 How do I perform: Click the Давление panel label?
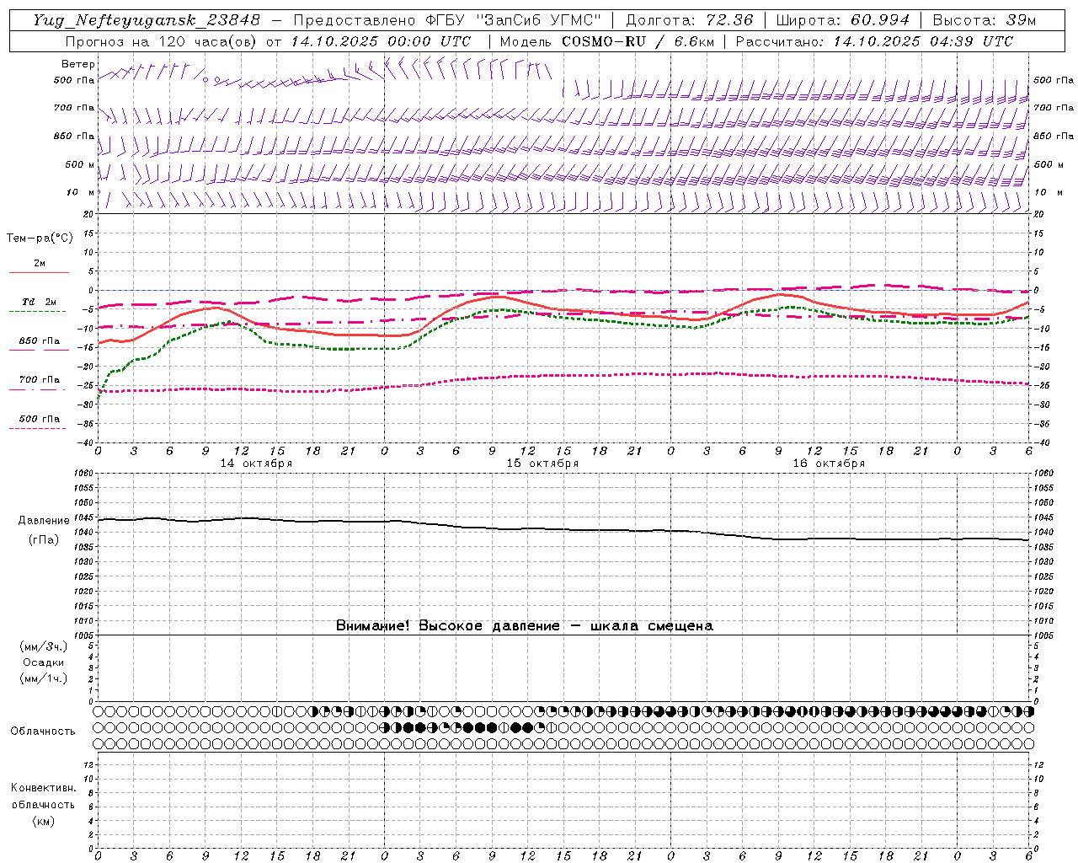point(44,521)
